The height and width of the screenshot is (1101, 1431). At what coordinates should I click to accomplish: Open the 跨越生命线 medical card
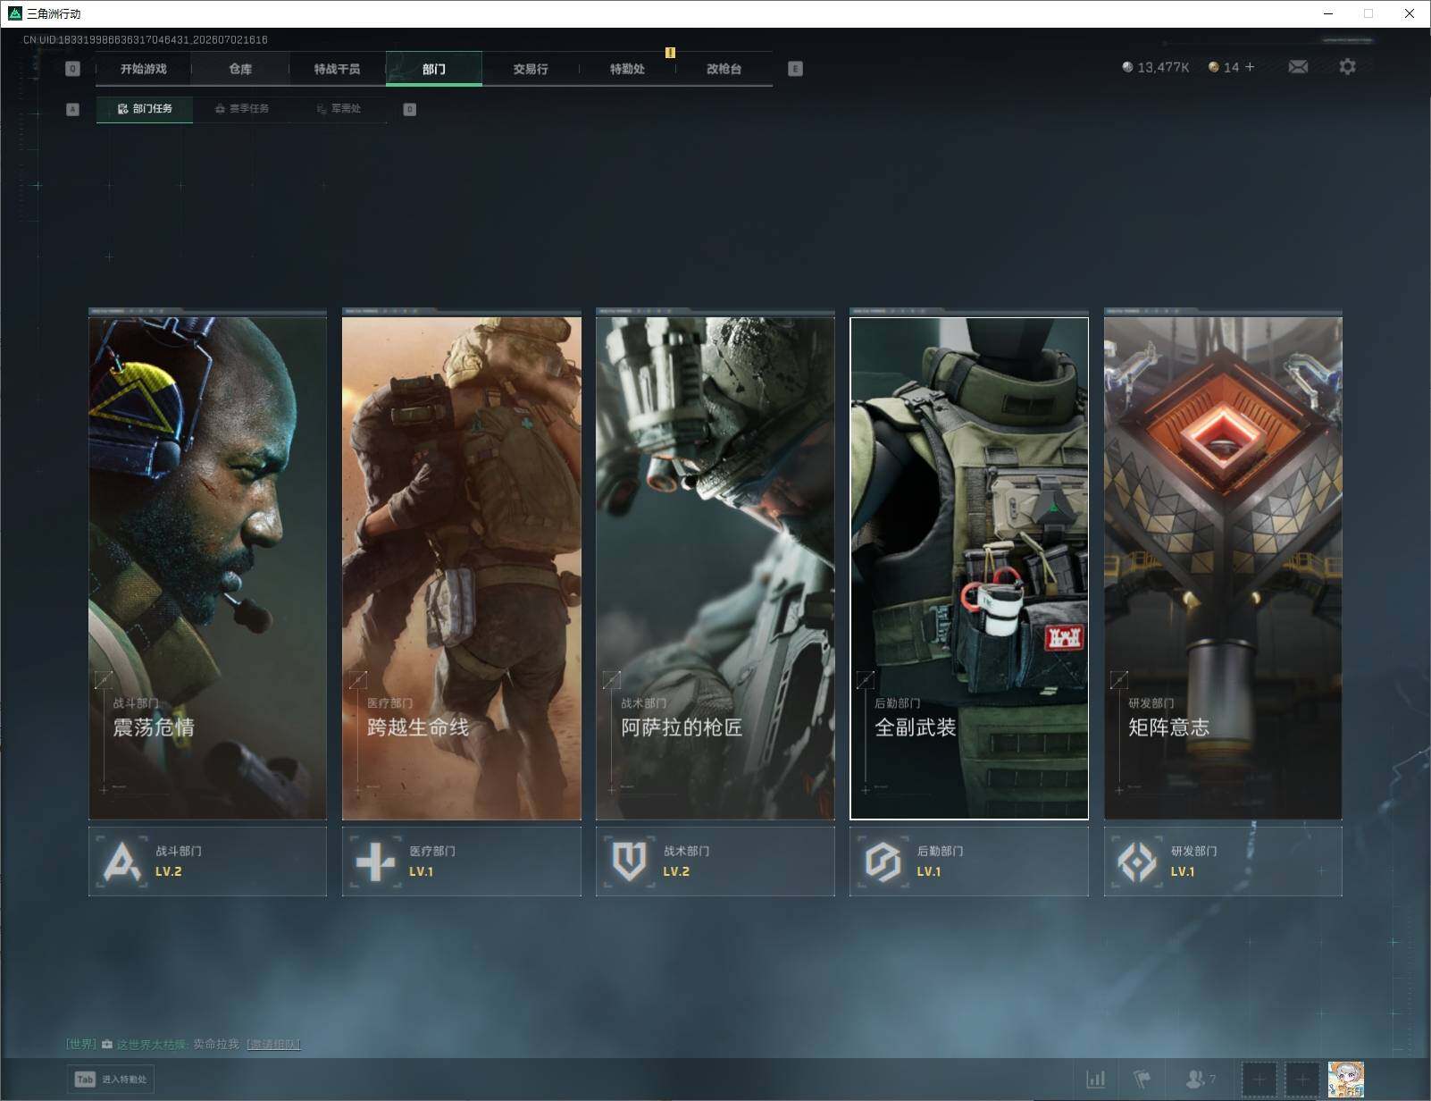[461, 565]
